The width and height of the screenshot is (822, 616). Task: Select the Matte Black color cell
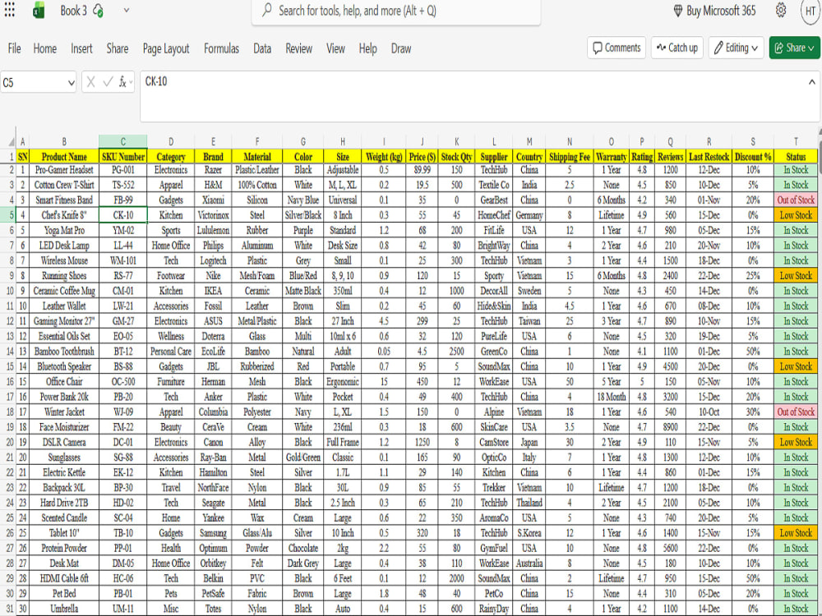click(x=303, y=291)
